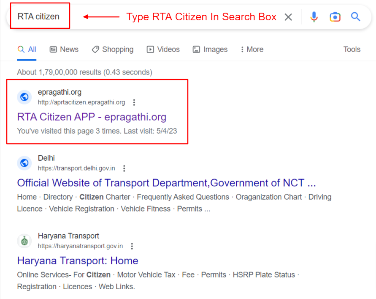Switch to the Images tab
This screenshot has height=299, width=376.
210,49
